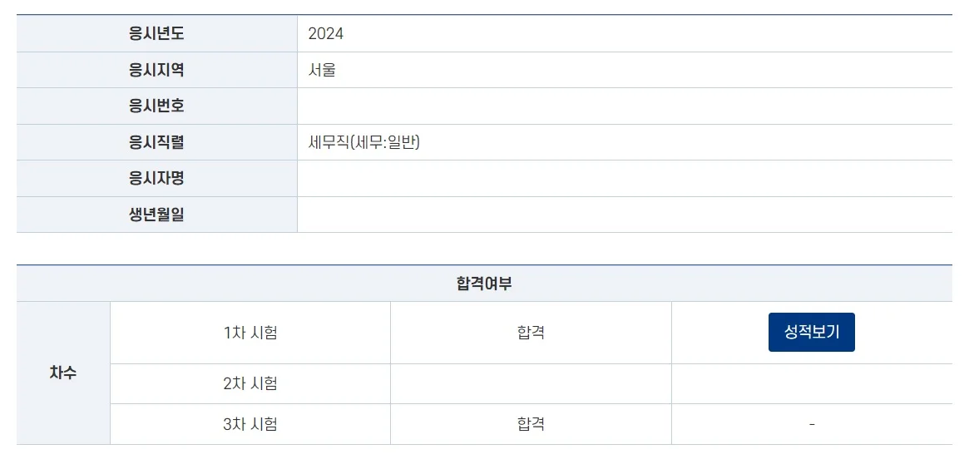Select the dash in 3차 시험 row
The width and height of the screenshot is (979, 474).
pos(812,424)
